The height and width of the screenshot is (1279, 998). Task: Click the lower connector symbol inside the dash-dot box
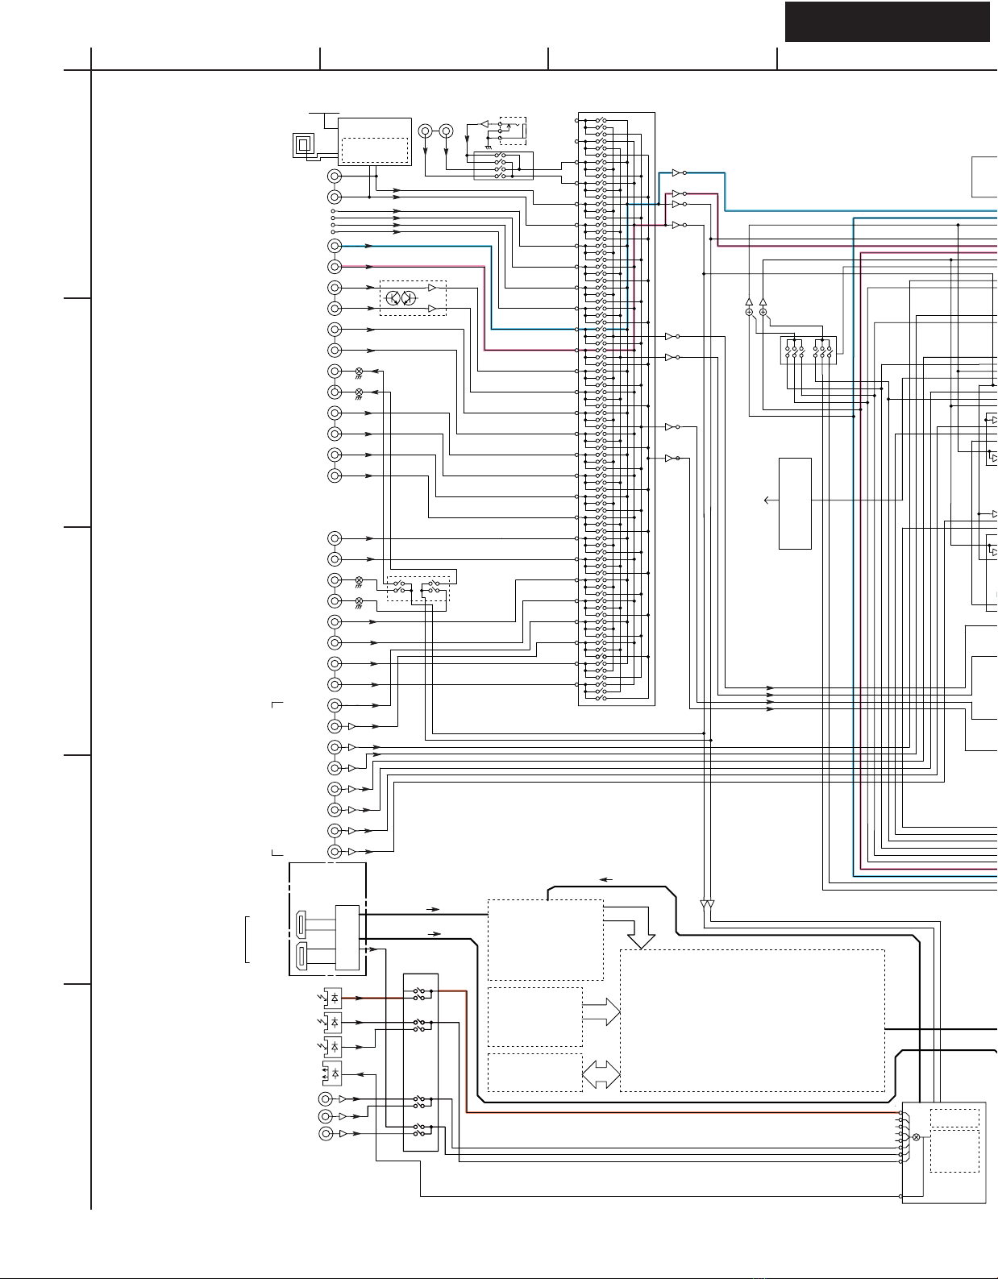coord(301,956)
